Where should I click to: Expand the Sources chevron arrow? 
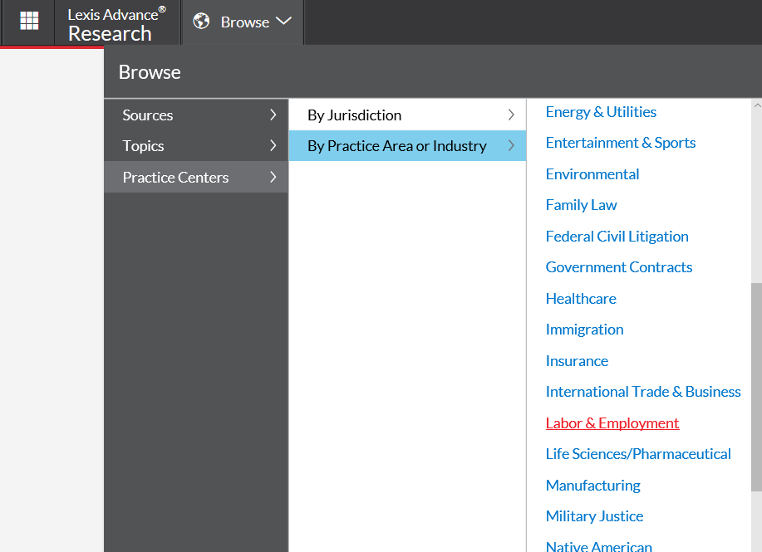tap(273, 115)
